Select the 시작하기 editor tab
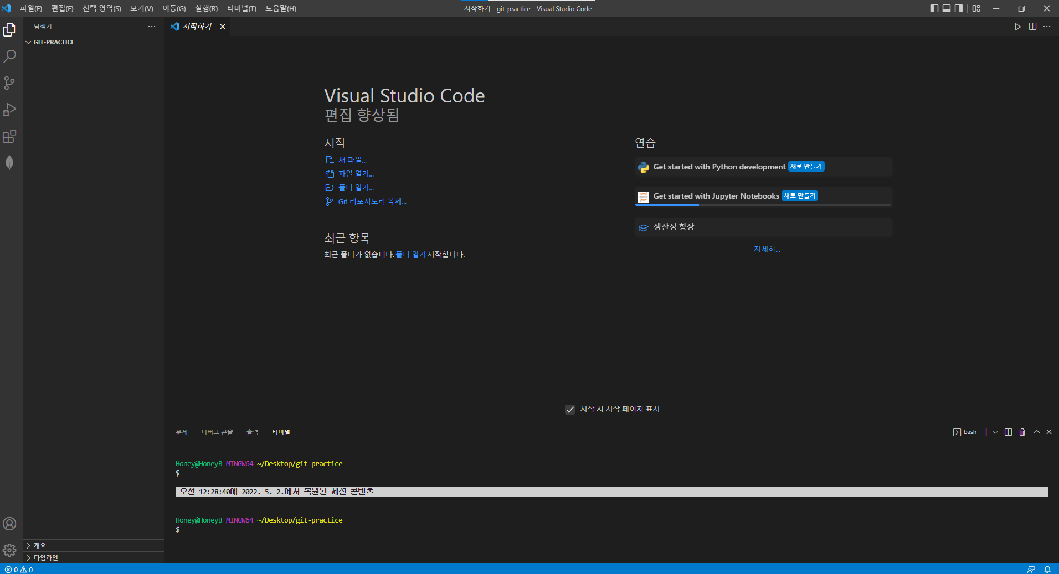This screenshot has width=1059, height=574. pos(198,27)
